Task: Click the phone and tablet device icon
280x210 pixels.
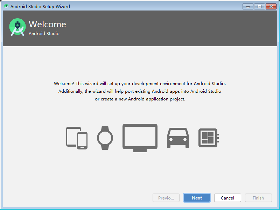Action: click(x=77, y=138)
